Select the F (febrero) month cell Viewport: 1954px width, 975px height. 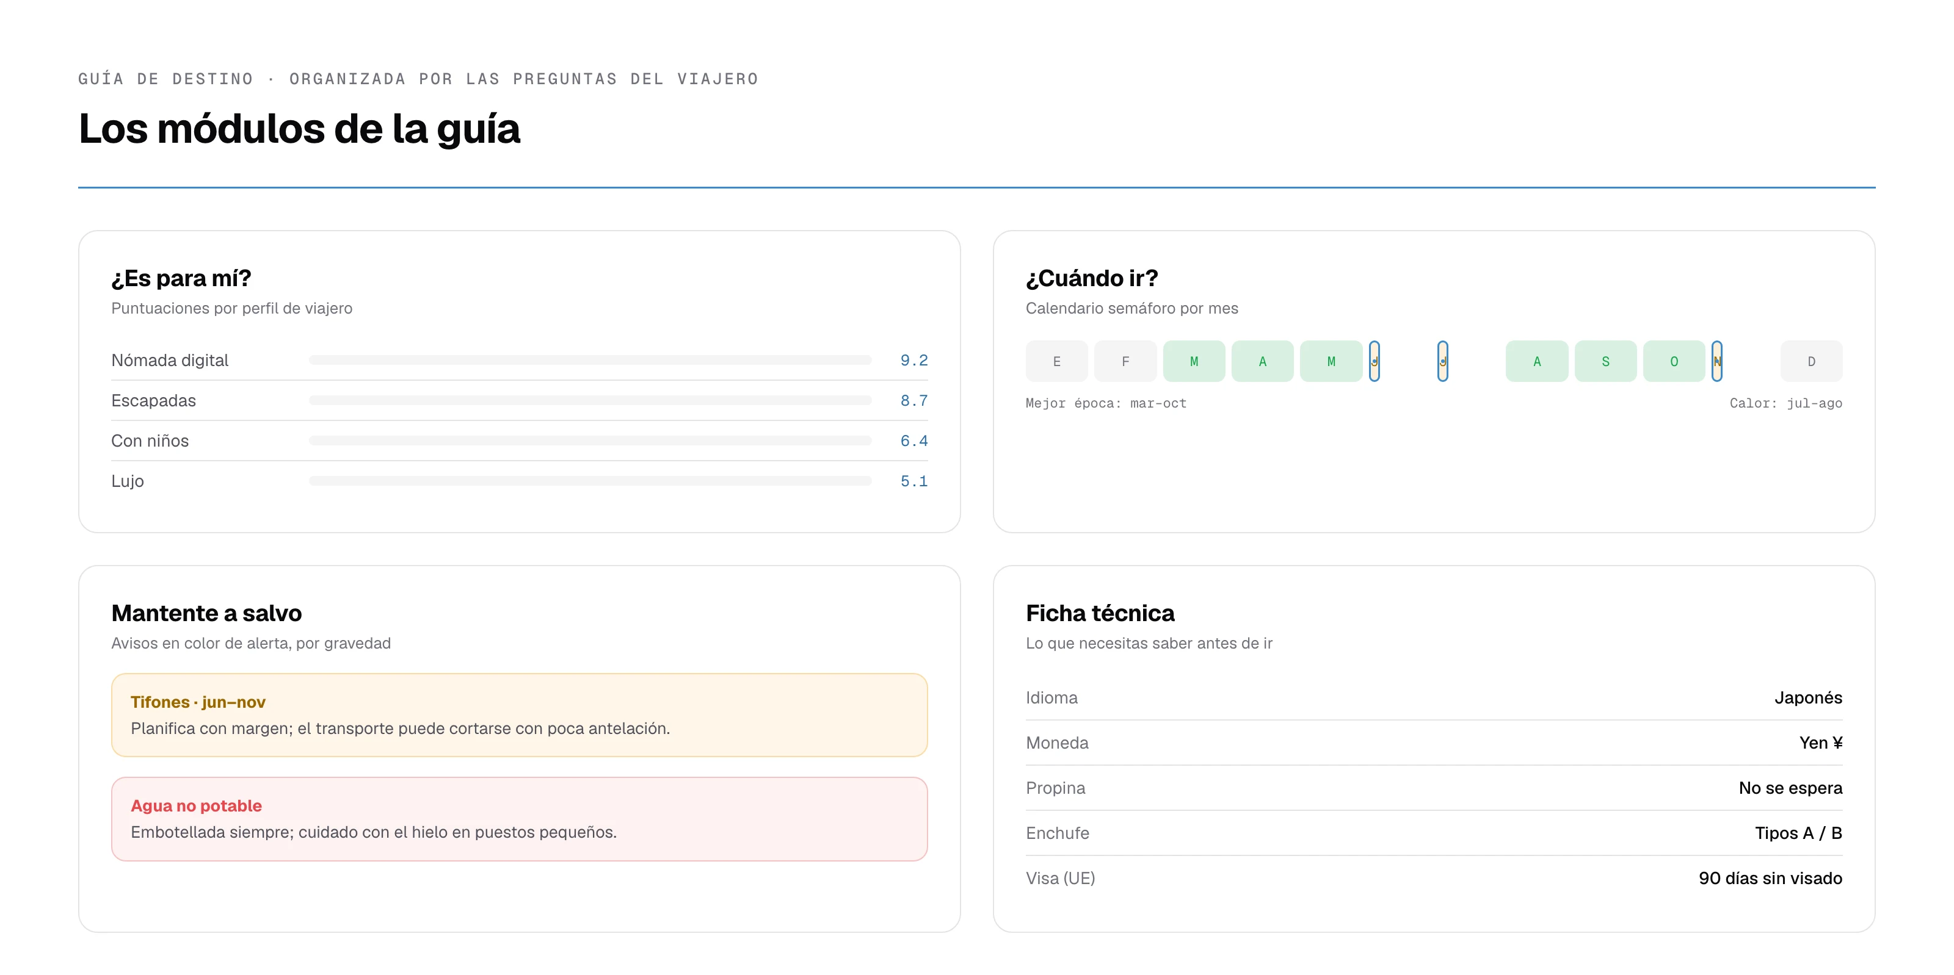click(1125, 361)
